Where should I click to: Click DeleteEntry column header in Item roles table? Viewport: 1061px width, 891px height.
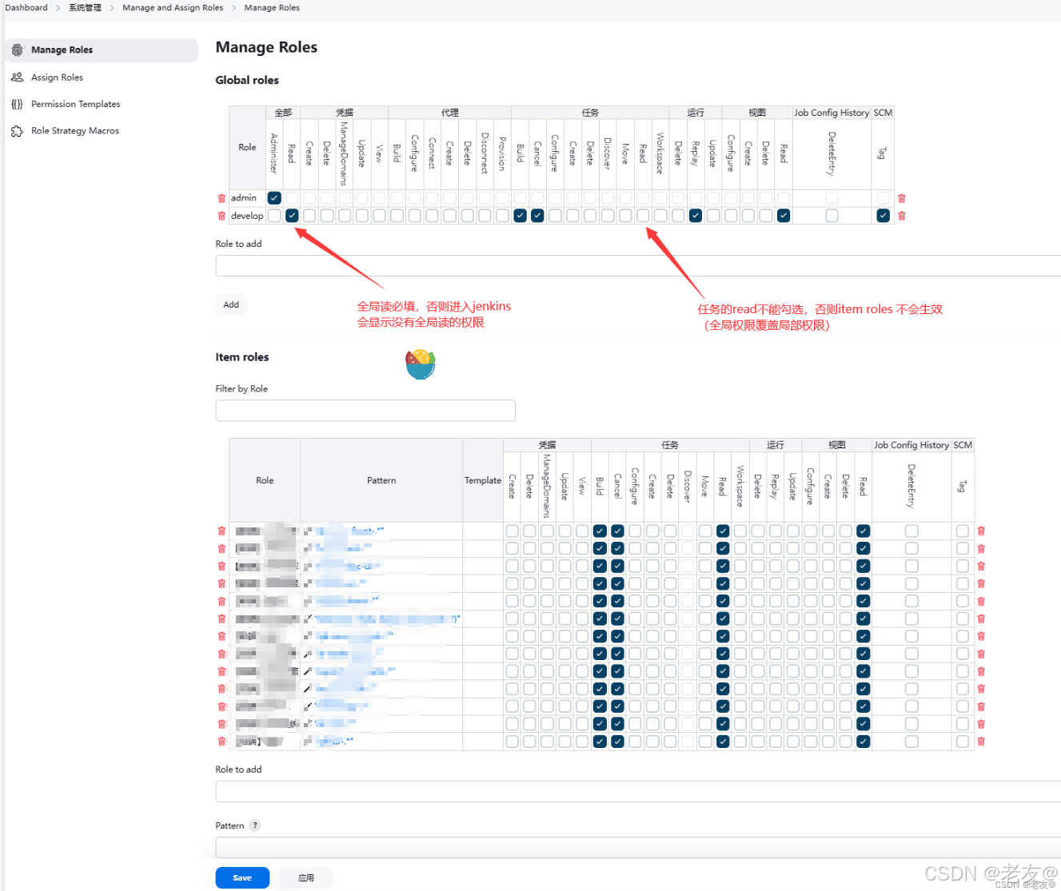911,486
